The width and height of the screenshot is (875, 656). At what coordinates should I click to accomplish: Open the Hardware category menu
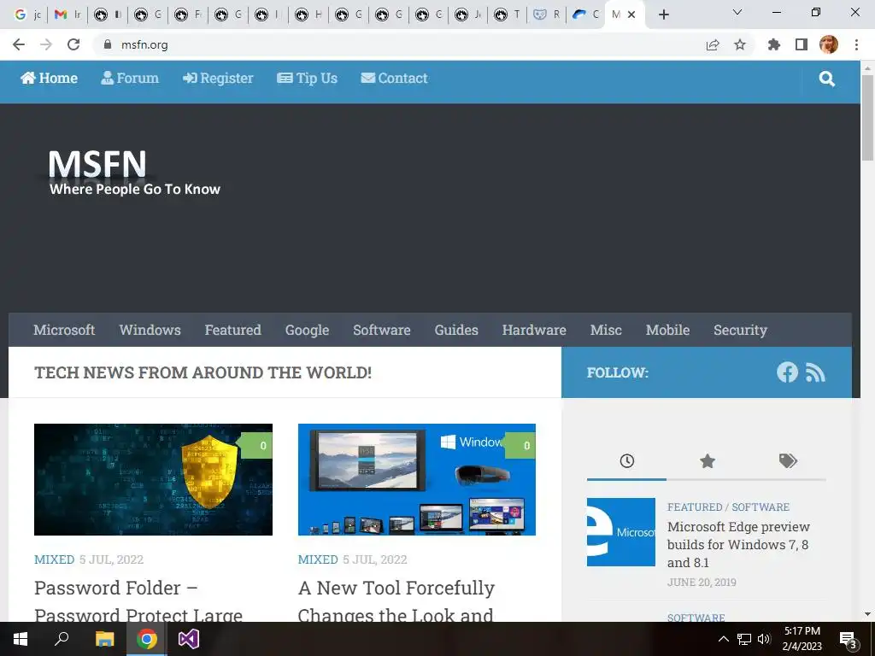(534, 330)
